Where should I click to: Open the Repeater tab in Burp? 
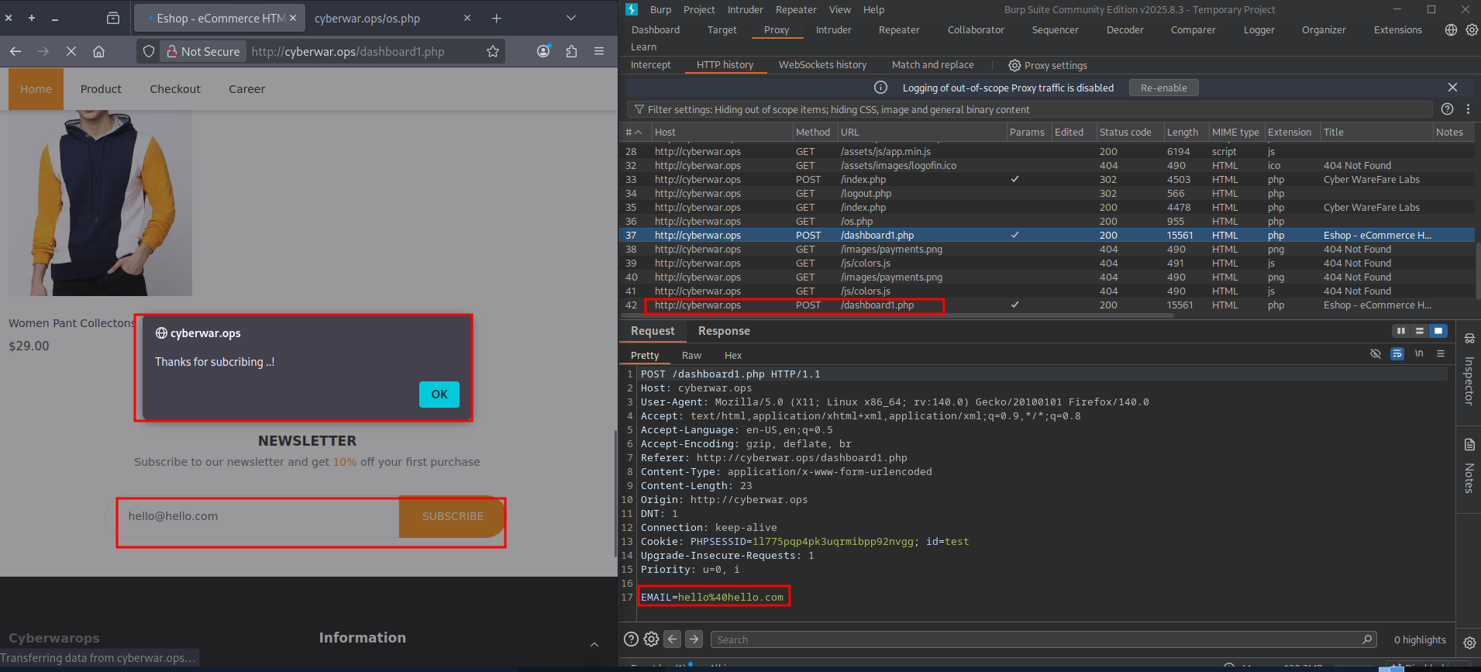pos(898,30)
